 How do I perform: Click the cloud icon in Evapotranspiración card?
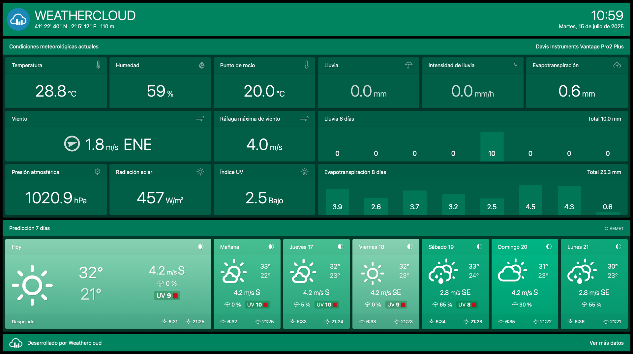(x=617, y=65)
